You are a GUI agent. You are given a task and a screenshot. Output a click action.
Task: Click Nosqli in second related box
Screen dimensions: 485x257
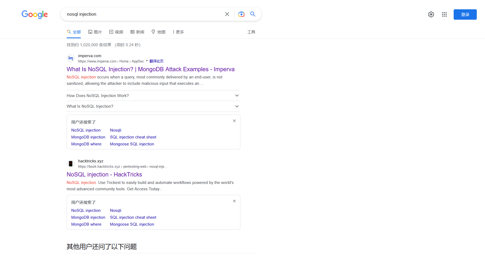pos(116,210)
